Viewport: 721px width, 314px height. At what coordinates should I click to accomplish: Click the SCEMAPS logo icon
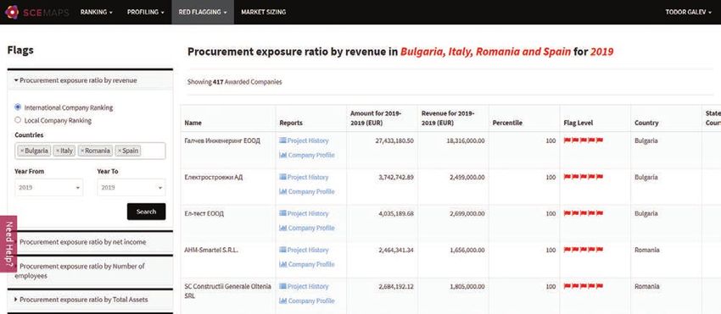[x=11, y=12]
